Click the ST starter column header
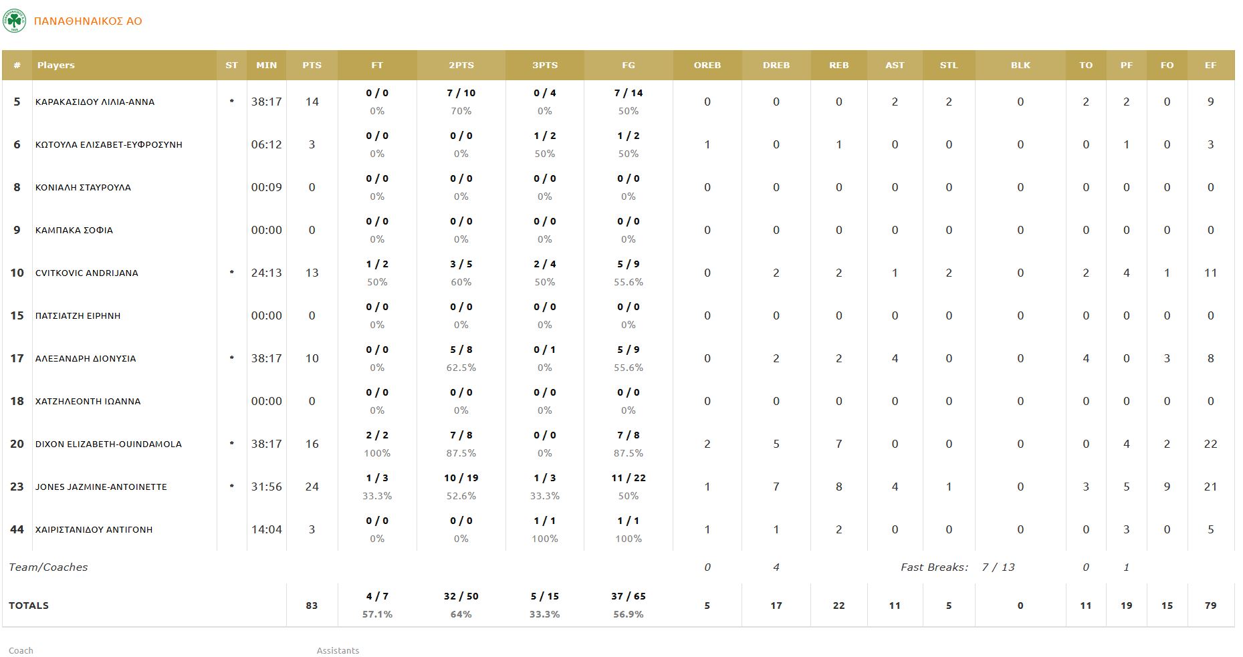Image resolution: width=1243 pixels, height=657 pixels. [x=231, y=65]
